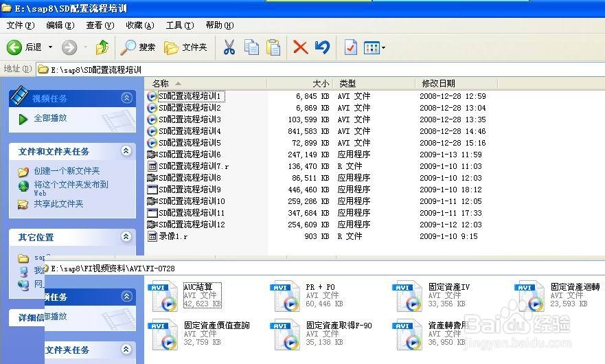This screenshot has width=605, height=364.
Task: Click the address bar path field
Action: click(x=320, y=69)
